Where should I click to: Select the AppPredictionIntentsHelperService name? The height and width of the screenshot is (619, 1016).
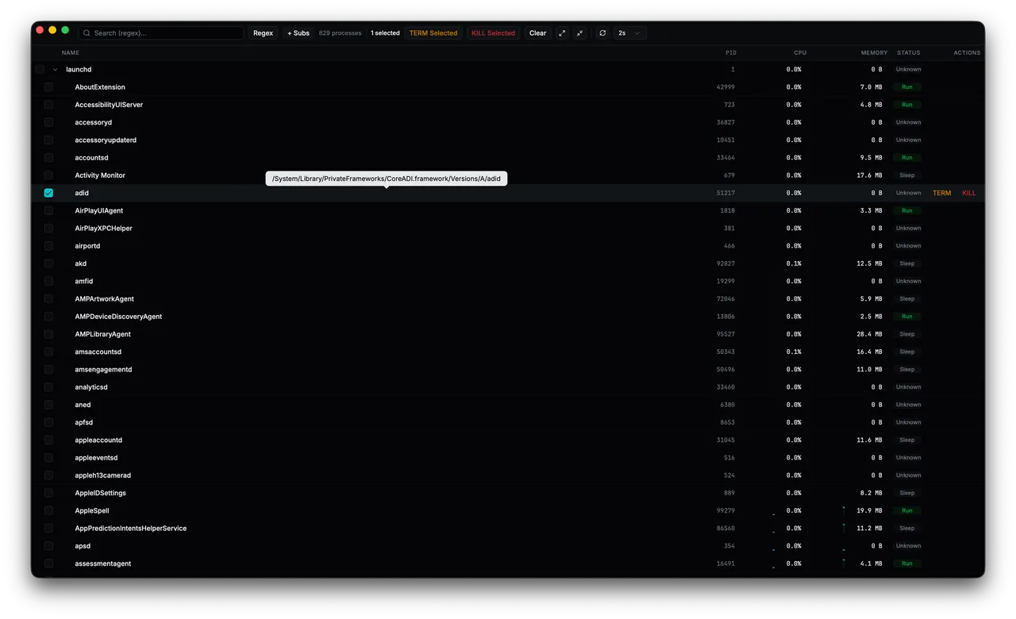[131, 529]
